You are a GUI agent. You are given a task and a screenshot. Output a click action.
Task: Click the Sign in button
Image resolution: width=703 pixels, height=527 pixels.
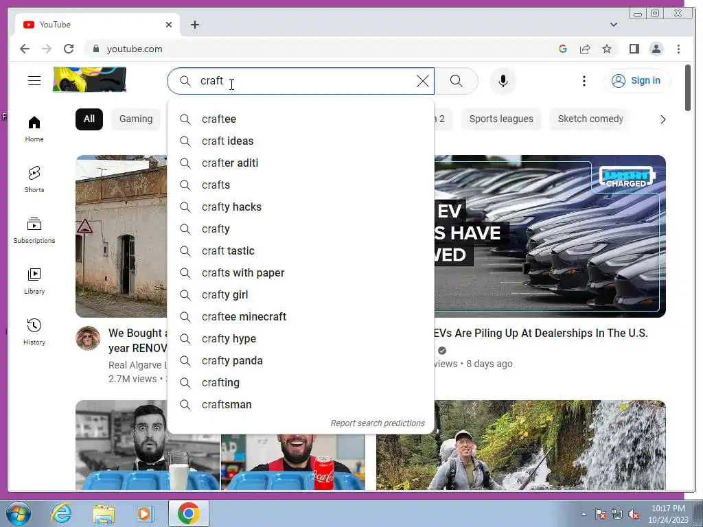[637, 81]
